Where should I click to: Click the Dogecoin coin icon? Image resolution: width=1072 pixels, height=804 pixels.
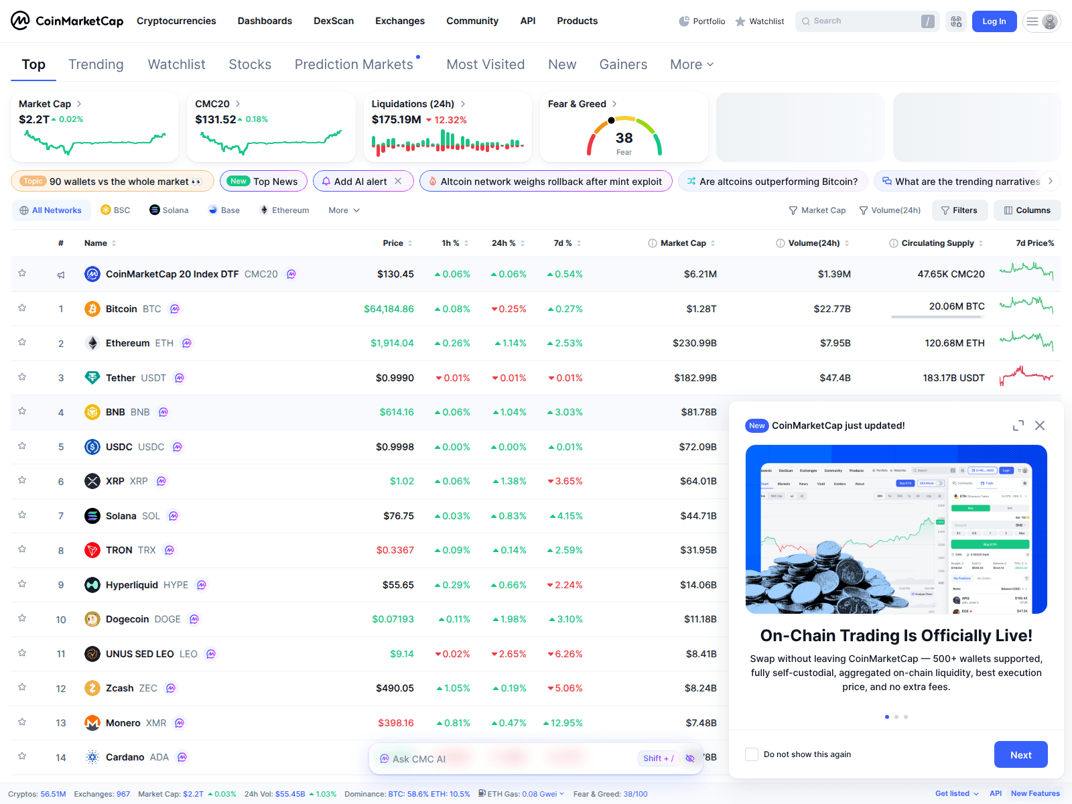click(x=92, y=619)
